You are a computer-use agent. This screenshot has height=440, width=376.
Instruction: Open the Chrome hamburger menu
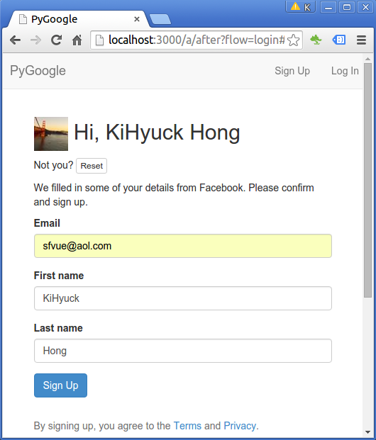click(x=361, y=40)
